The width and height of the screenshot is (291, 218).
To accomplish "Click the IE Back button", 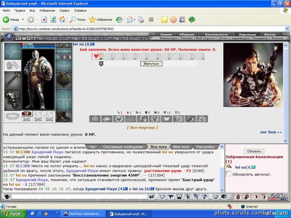I will click(x=11, y=19).
